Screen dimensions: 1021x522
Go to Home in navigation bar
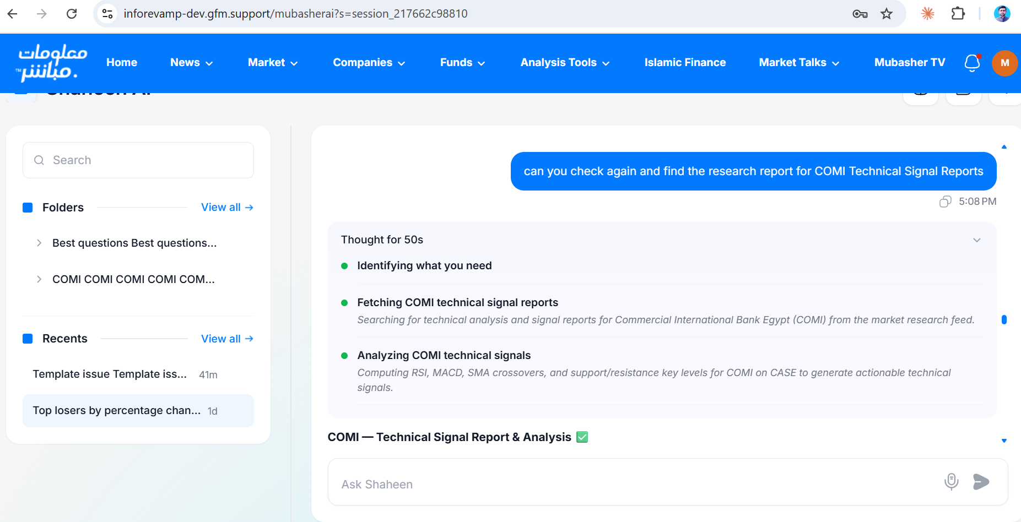[122, 63]
